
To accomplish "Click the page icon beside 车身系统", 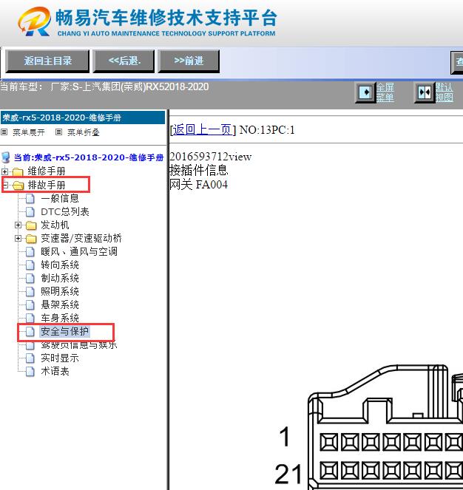I will 30,318.
